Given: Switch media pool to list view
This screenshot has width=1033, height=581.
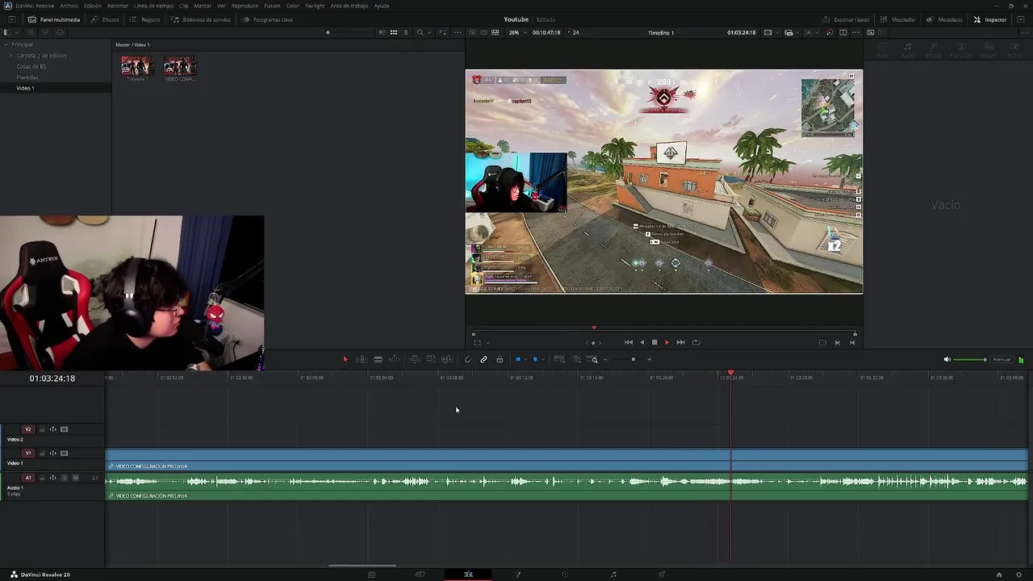Looking at the screenshot, I should click(x=406, y=32).
